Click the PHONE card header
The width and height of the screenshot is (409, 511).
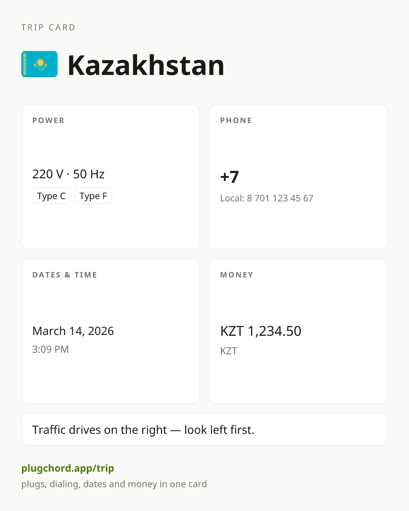(x=236, y=120)
